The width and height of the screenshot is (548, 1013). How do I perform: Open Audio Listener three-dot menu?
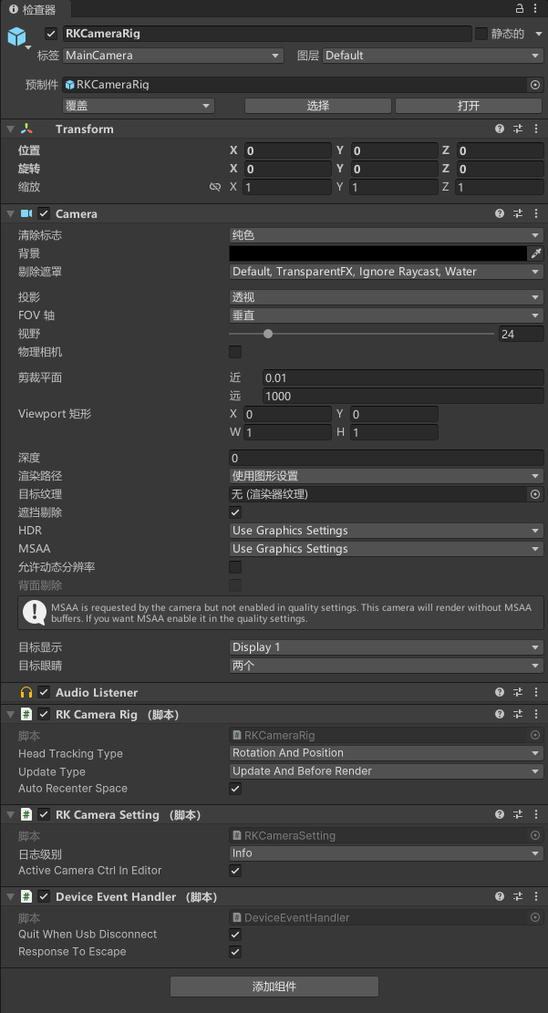click(x=536, y=692)
